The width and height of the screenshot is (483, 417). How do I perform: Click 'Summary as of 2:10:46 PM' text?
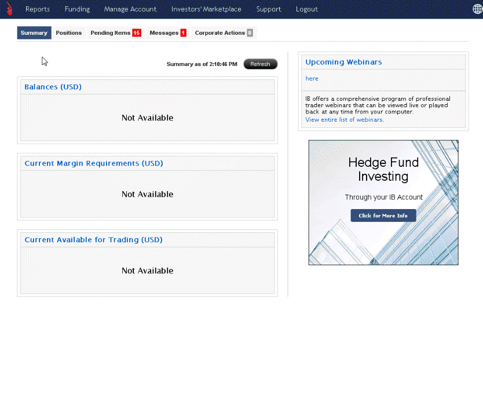pos(202,64)
